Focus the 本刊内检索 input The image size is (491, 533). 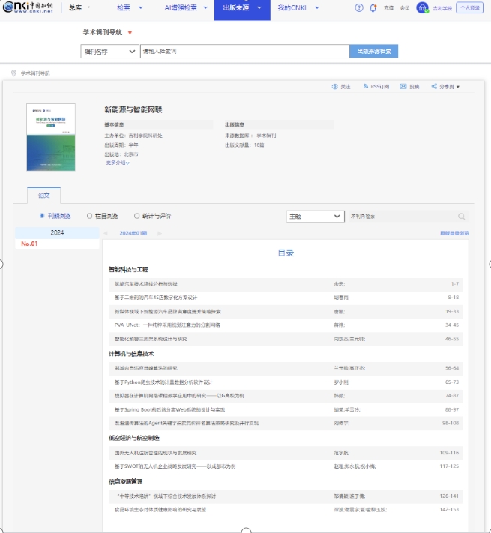(403, 216)
